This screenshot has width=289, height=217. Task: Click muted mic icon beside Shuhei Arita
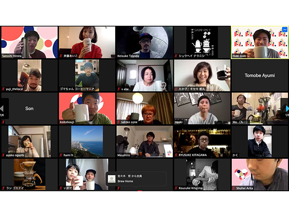pyautogui.click(x=234, y=188)
